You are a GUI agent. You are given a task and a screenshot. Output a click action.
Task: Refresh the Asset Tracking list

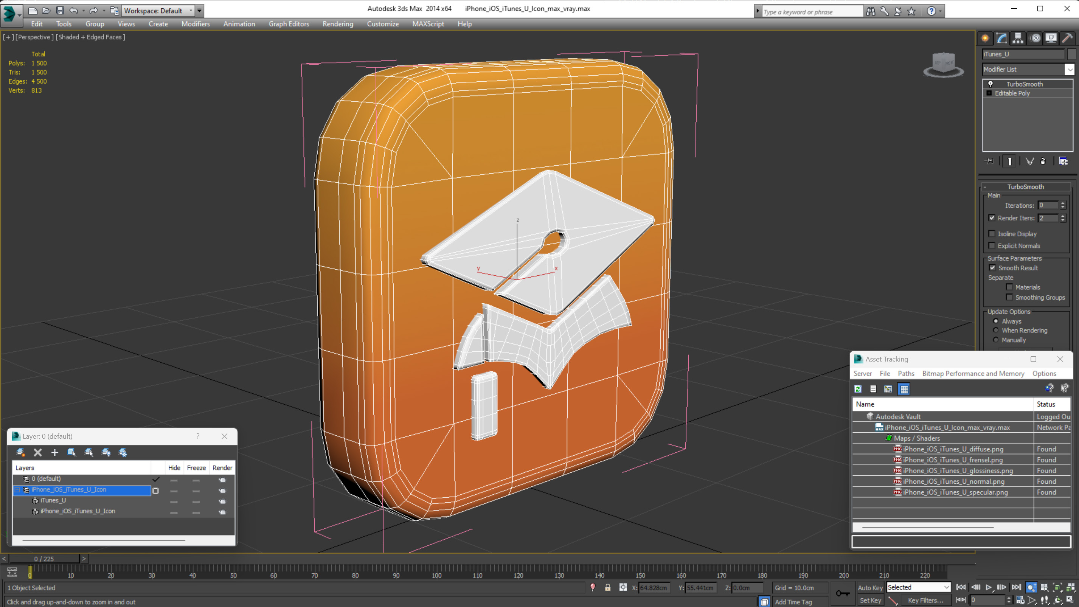(x=858, y=389)
